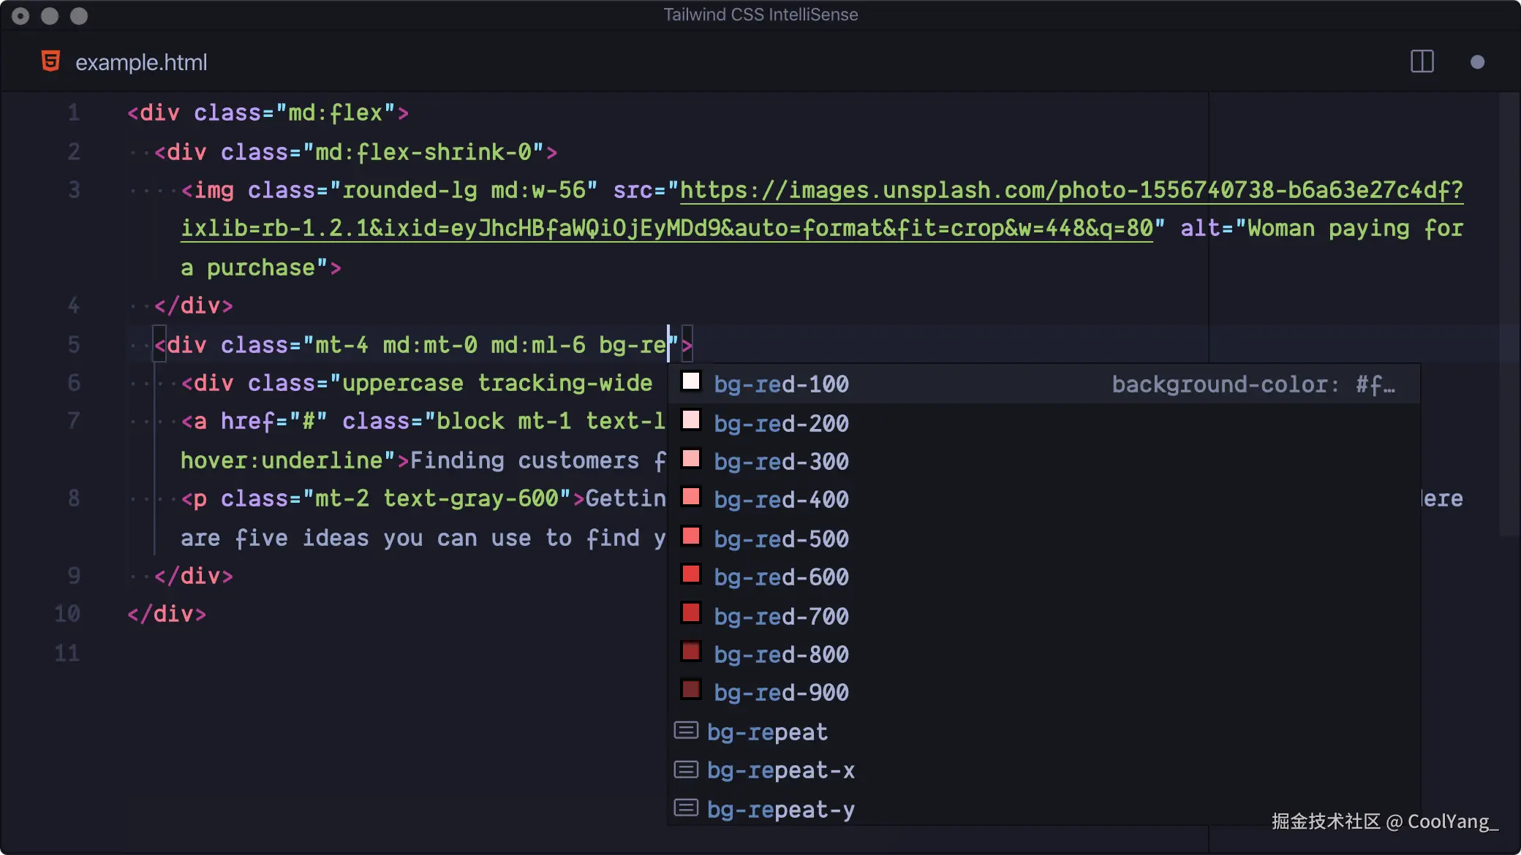This screenshot has height=855, width=1521.
Task: Click the snippet icon beside bg-repeat-y
Action: point(685,808)
